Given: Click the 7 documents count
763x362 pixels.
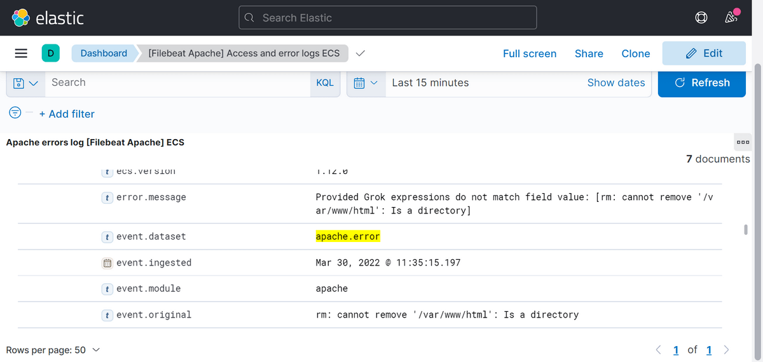Looking at the screenshot, I should pyautogui.click(x=718, y=159).
